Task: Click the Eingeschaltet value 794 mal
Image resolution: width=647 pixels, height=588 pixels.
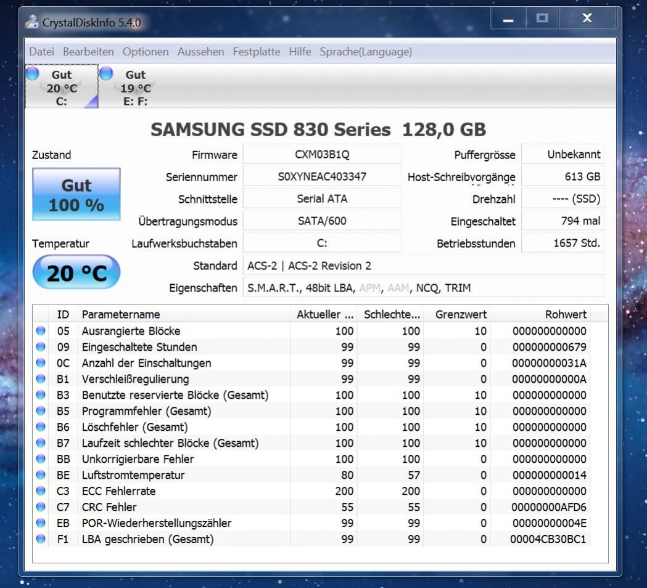Action: click(x=563, y=221)
